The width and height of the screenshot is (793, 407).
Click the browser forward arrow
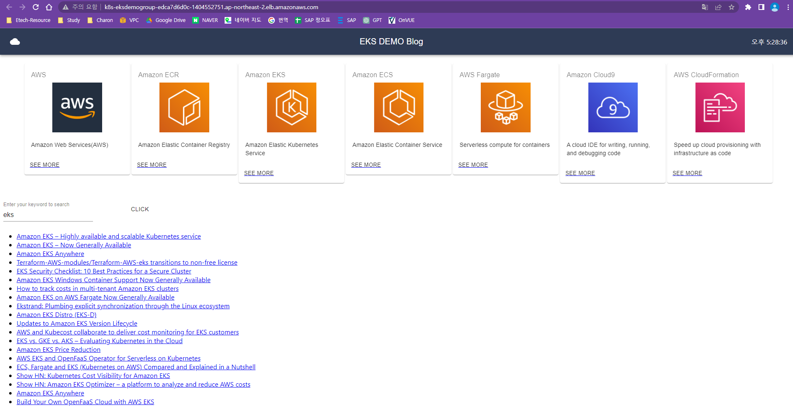coord(22,7)
